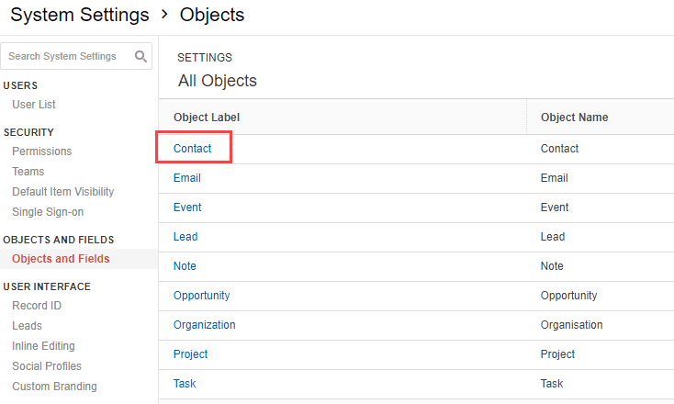This screenshot has width=674, height=404.
Task: Click the search magnifier icon
Action: (x=140, y=56)
